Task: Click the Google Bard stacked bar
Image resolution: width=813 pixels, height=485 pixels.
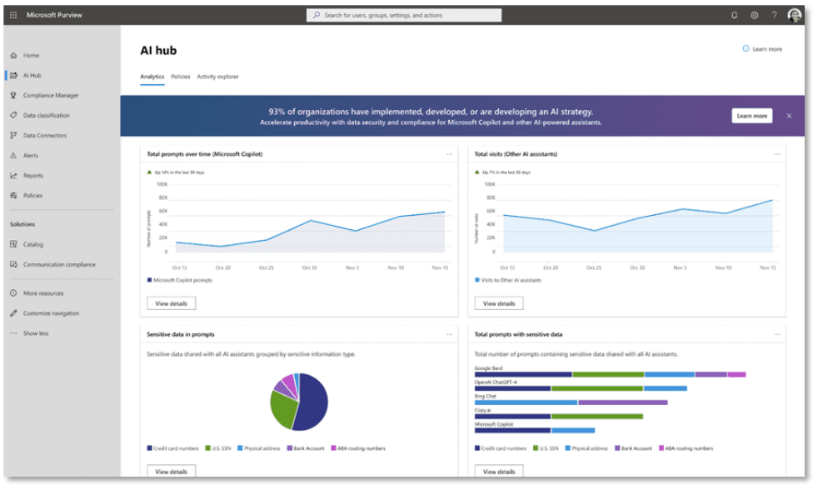Action: (610, 374)
